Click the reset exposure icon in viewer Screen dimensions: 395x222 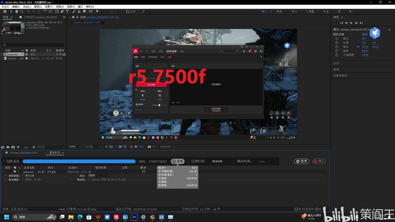pyautogui.click(x=136, y=147)
